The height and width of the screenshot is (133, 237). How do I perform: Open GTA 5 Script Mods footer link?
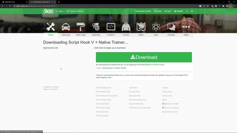pos(103,104)
